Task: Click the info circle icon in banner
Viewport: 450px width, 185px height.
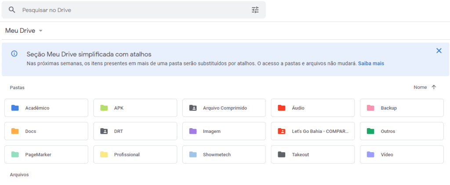Action: point(14,53)
